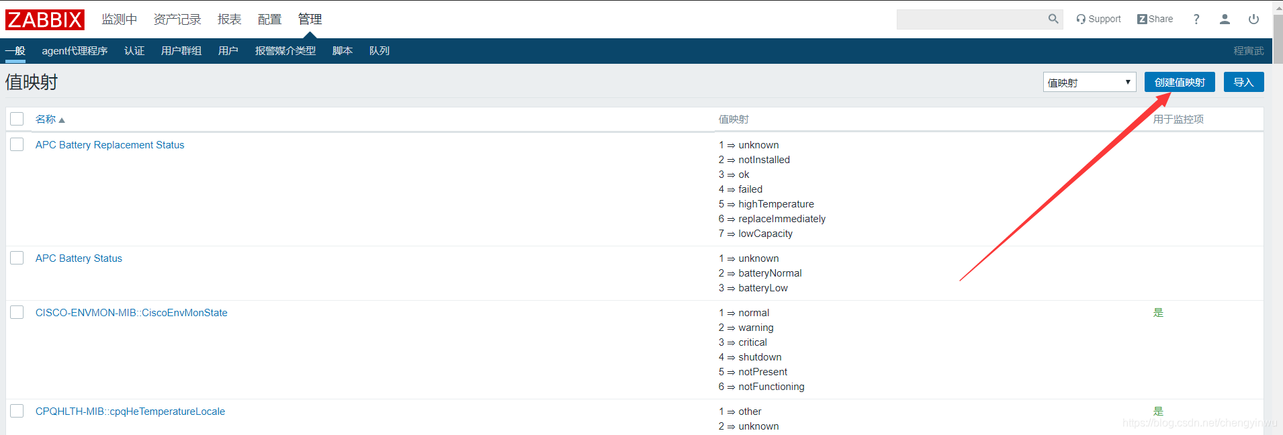This screenshot has height=435, width=1283.
Task: Click the 创建值映射 button
Action: [x=1180, y=82]
